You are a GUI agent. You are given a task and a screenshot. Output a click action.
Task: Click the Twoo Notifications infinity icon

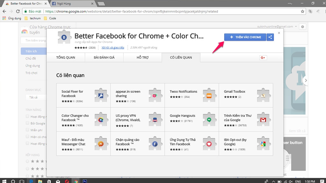click(x=209, y=95)
